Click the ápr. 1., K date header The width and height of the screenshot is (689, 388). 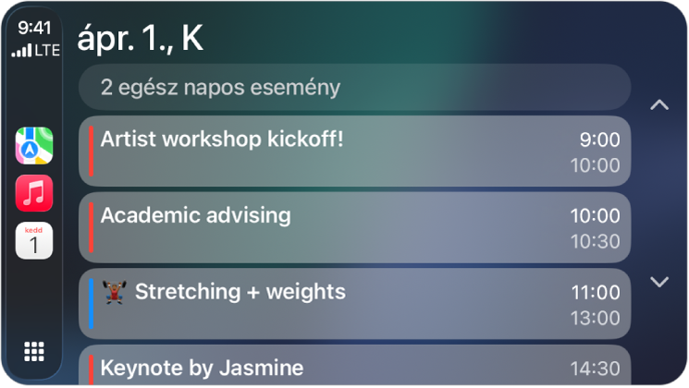coord(141,38)
